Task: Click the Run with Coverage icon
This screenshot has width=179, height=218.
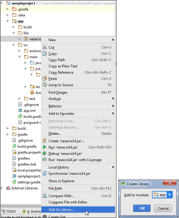Action: (x=45, y=160)
